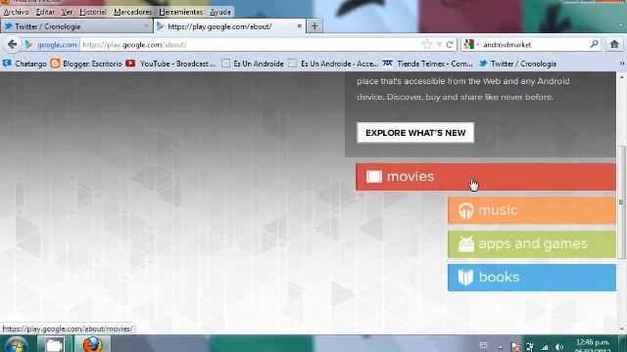Click the film strip movies icon
The width and height of the screenshot is (627, 352).
pos(374,177)
